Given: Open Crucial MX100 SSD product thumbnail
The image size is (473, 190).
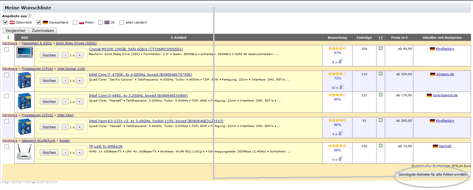Looking at the screenshot, I should 25,52.
